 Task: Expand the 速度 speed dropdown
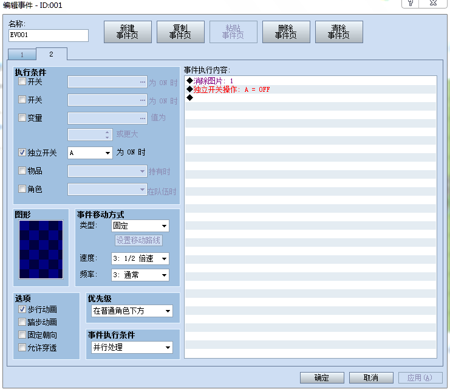[140, 258]
